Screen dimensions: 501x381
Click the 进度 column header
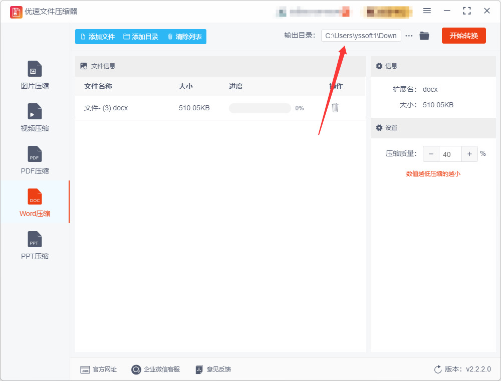coord(236,86)
